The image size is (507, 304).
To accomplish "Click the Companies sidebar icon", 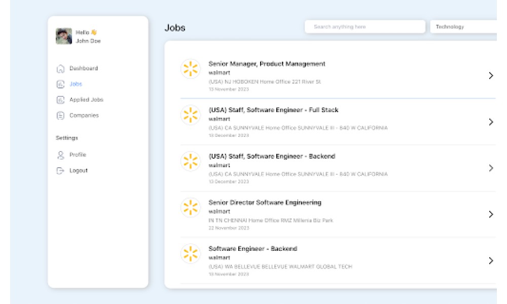I will tap(60, 116).
